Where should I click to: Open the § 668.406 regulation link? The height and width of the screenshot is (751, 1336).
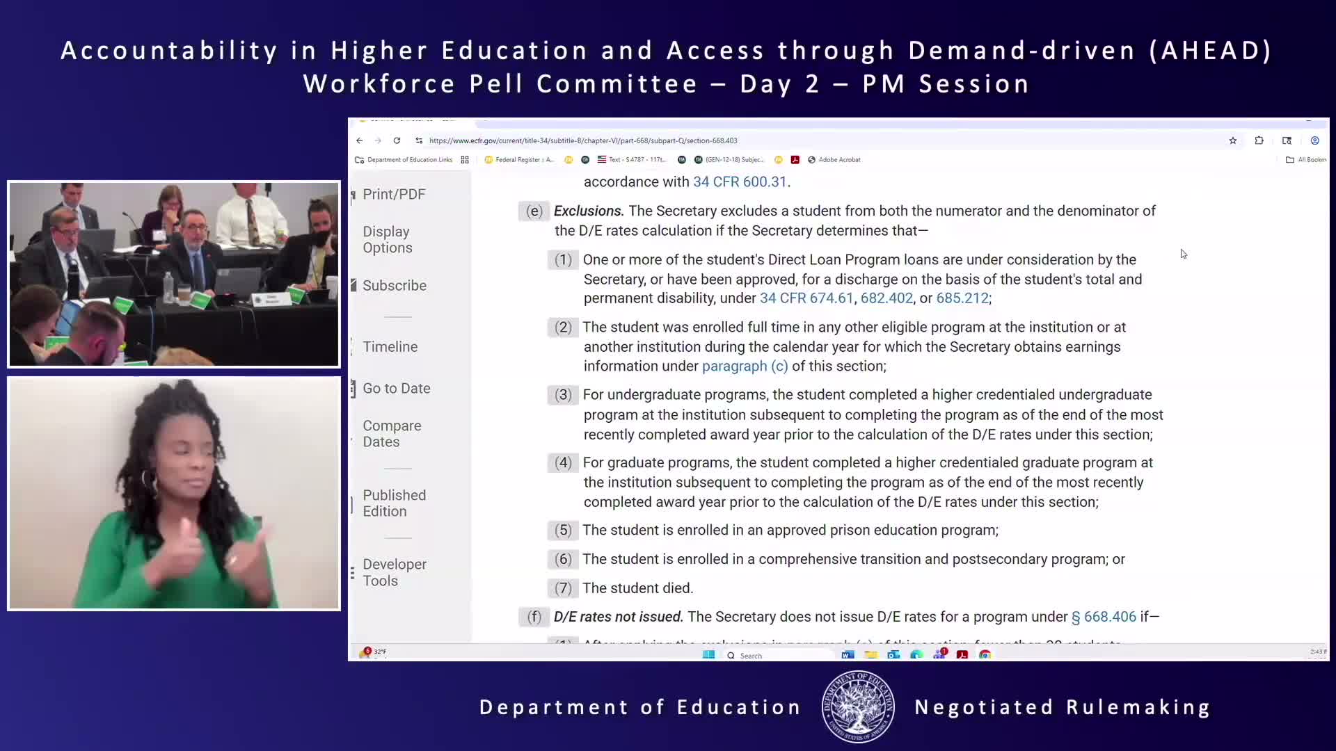click(x=1105, y=616)
